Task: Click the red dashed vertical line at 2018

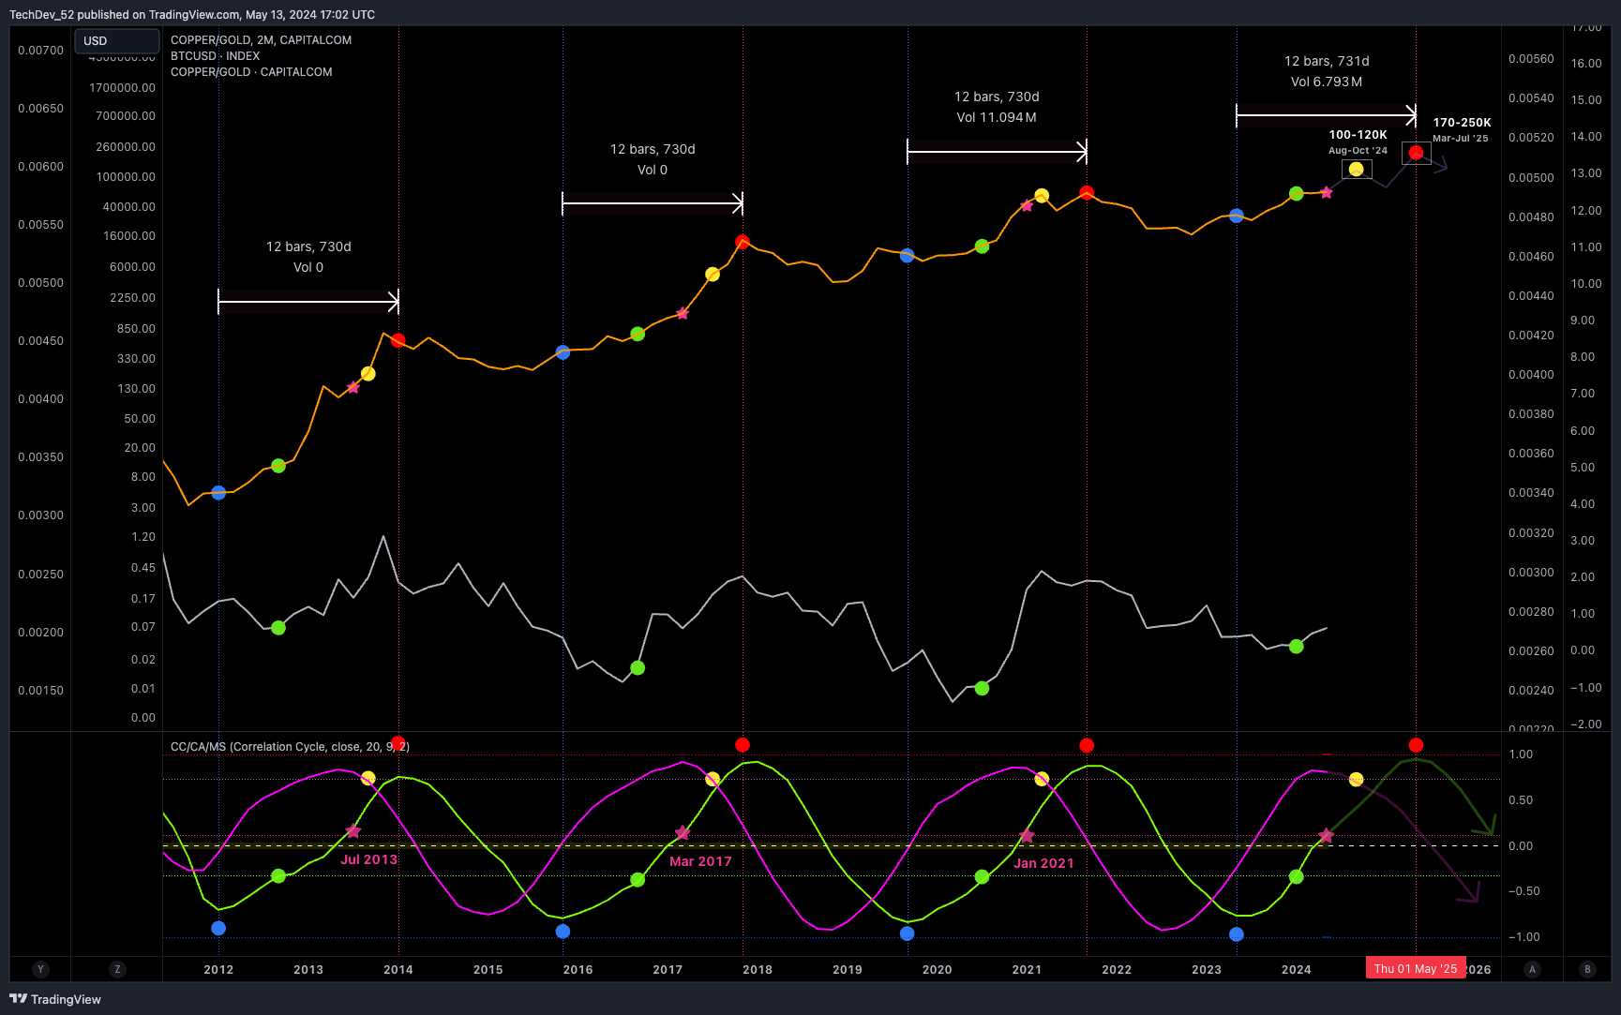Action: (x=743, y=469)
